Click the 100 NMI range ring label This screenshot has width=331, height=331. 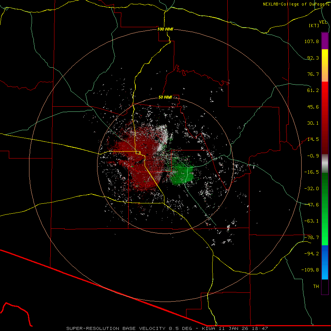pos(165,29)
